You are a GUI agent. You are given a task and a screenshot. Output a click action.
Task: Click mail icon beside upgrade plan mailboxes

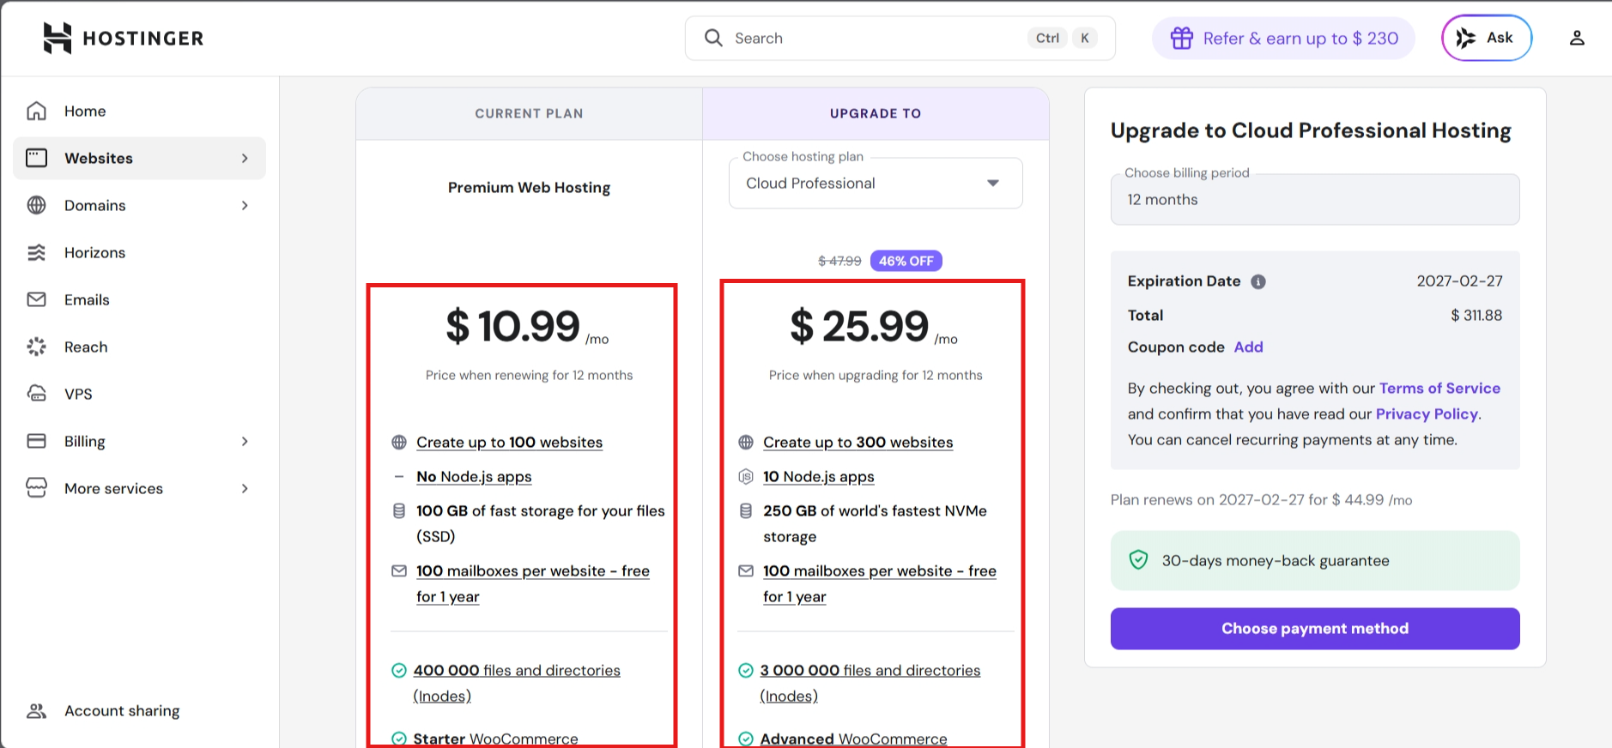click(x=746, y=571)
